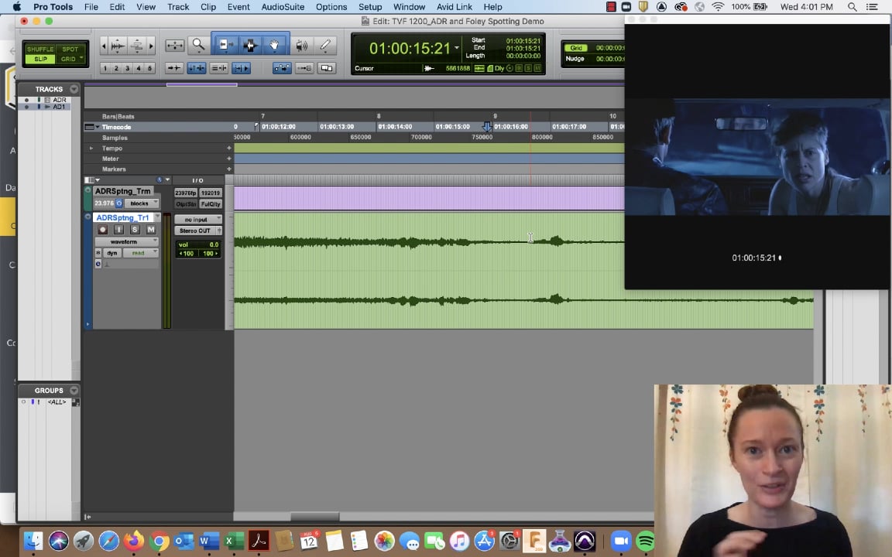Viewport: 892px width, 557px height.
Task: Click the playhead marker in Timecode ruler
Action: pyautogui.click(x=487, y=126)
